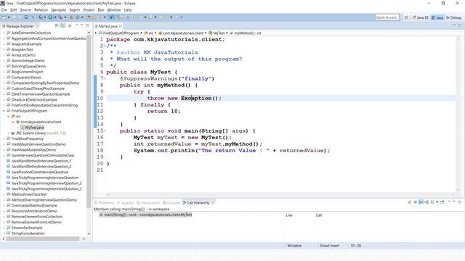465x261 pixels.
Task: Open the Navigate menu
Action: (58, 9)
